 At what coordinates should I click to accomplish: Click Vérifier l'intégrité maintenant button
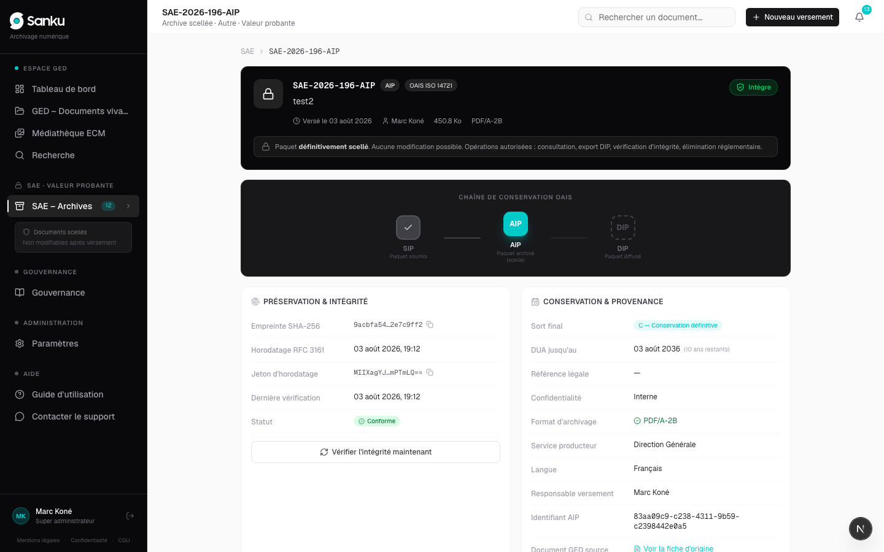coord(376,452)
